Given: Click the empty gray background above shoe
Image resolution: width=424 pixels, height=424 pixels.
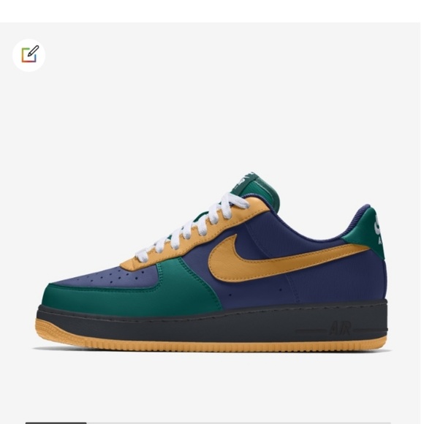Looking at the screenshot, I should coord(212,103).
